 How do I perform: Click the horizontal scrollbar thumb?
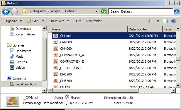(95, 90)
